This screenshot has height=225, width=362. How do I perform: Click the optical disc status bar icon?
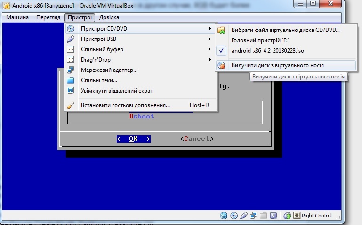click(234, 216)
